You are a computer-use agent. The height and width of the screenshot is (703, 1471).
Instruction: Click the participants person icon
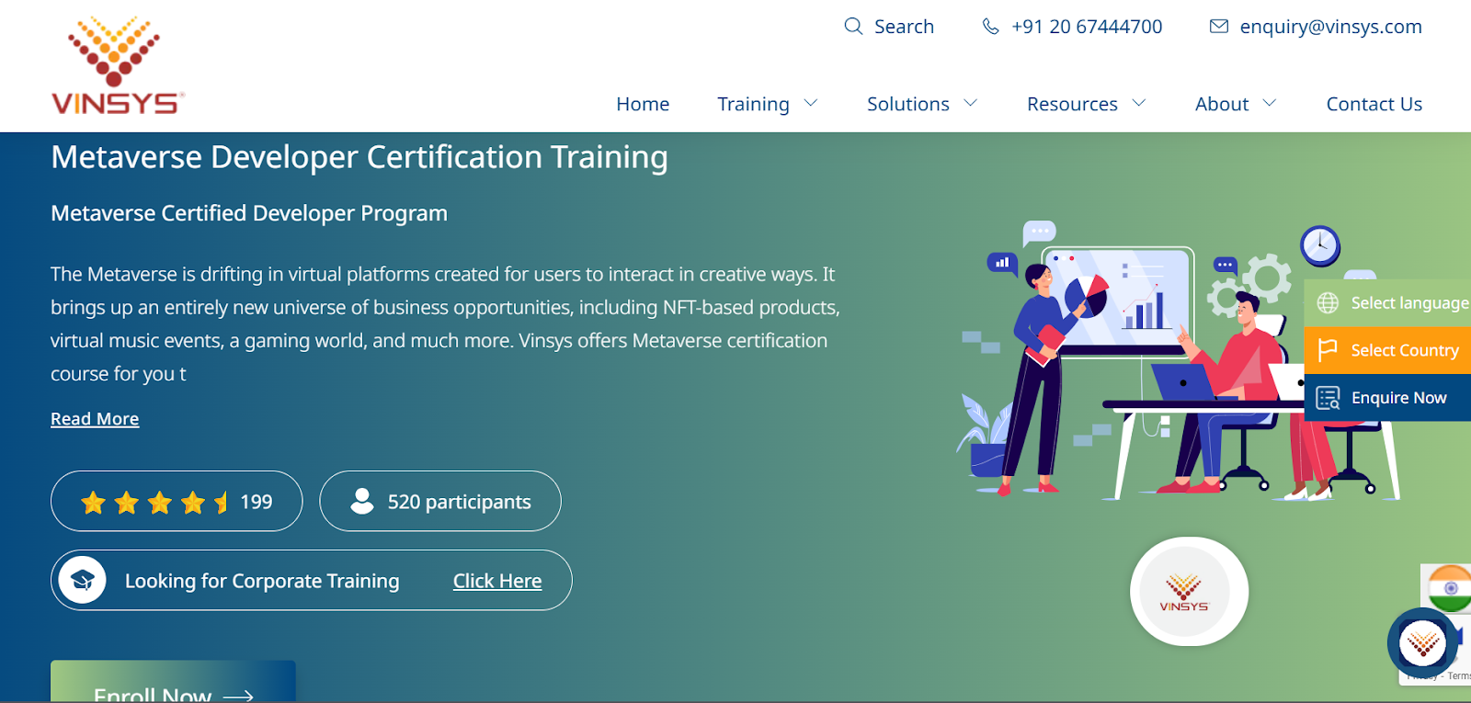click(362, 501)
